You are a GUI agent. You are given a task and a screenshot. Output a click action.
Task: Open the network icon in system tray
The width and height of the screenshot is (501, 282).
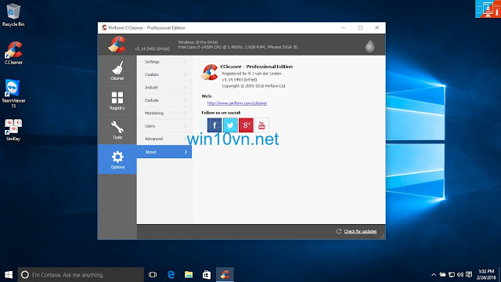[452, 275]
